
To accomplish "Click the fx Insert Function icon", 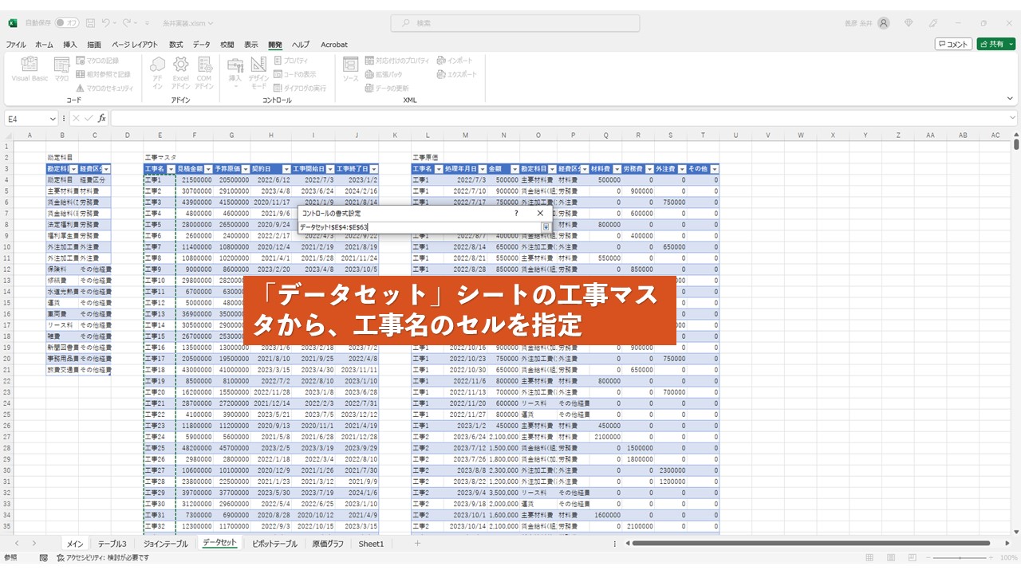I will pos(101,118).
